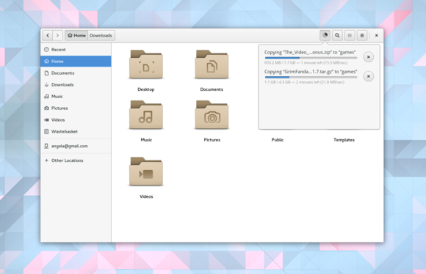Open Videos in the sidebar
Screen dimensions: 426x274
[x=76, y=119]
